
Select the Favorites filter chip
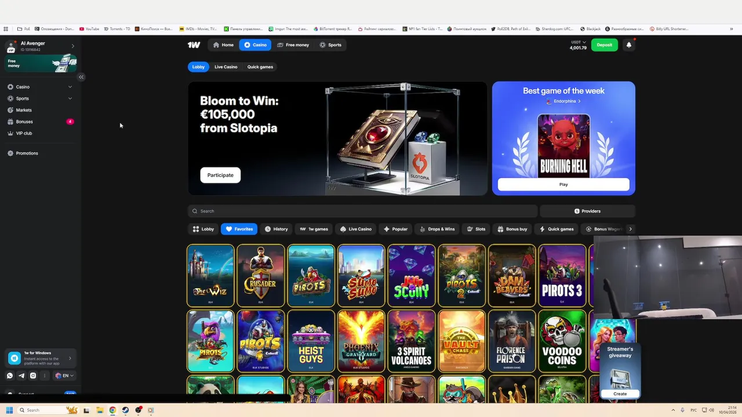click(239, 229)
